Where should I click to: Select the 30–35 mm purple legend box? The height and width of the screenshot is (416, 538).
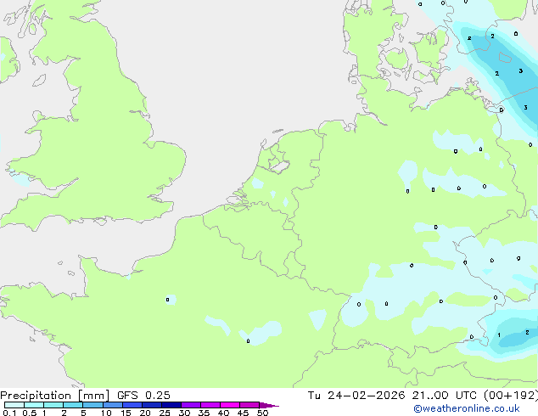[190, 405]
